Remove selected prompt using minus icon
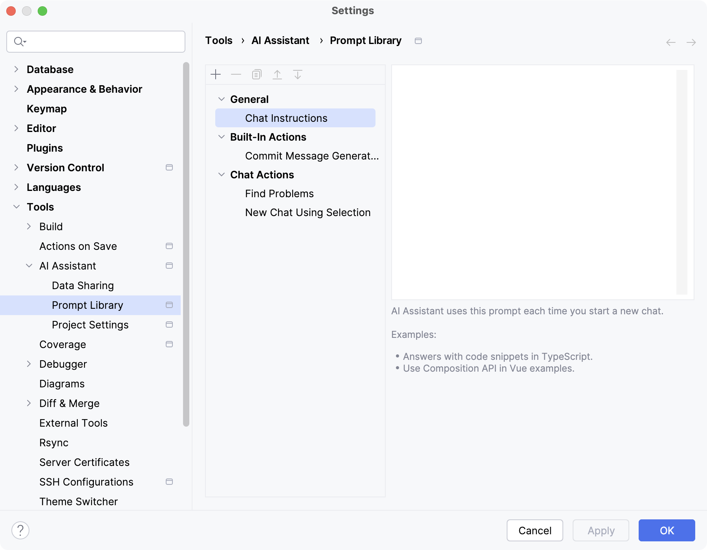 [x=236, y=74]
